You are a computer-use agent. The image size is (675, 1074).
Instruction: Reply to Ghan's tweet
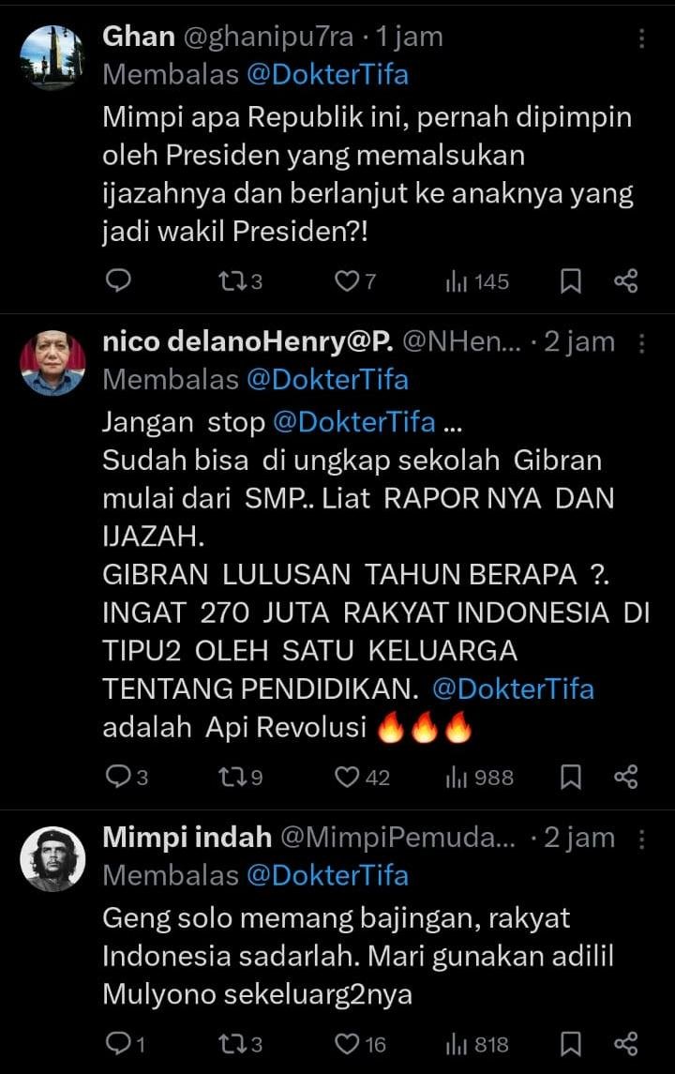pyautogui.click(x=116, y=280)
